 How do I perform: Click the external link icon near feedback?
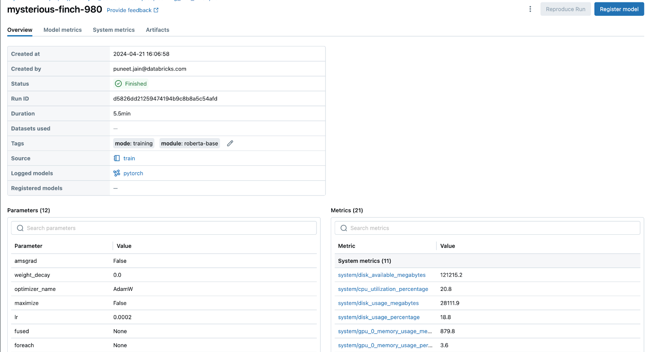click(x=156, y=10)
